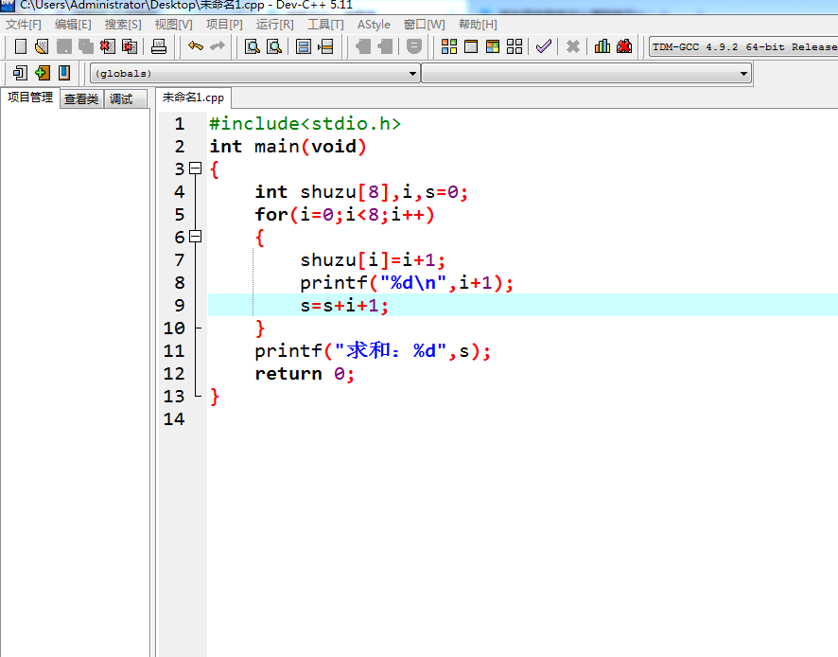
Task: Collapse the fold marker at line 3
Action: click(x=196, y=169)
